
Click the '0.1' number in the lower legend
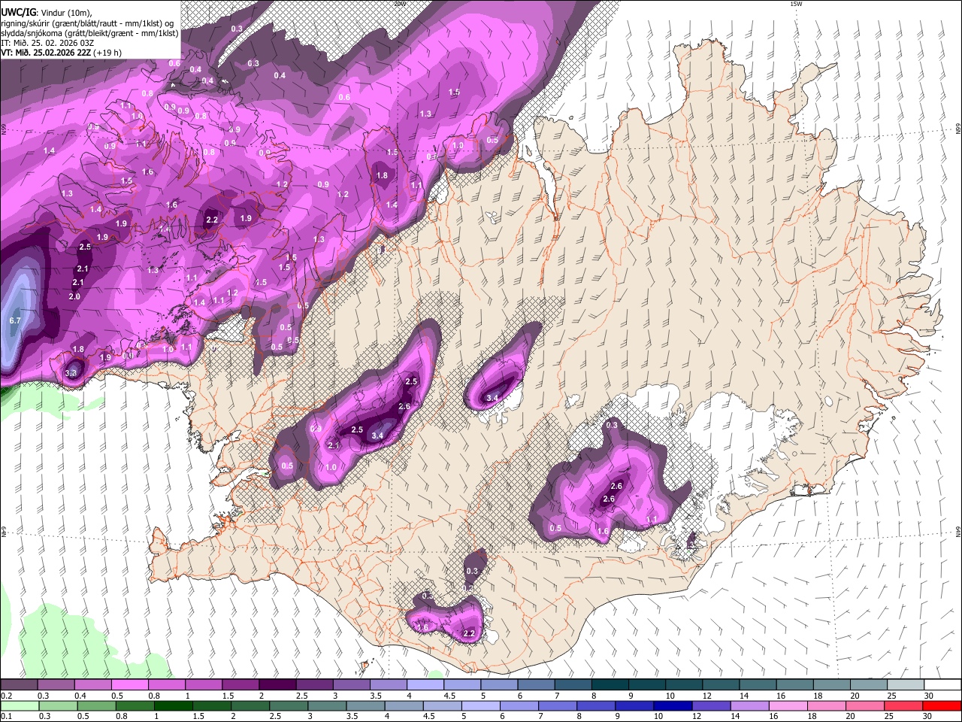[x=5, y=717]
